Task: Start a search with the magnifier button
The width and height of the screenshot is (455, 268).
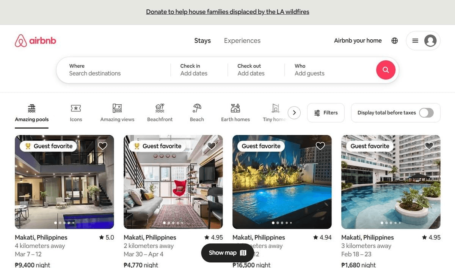Action: [386, 70]
